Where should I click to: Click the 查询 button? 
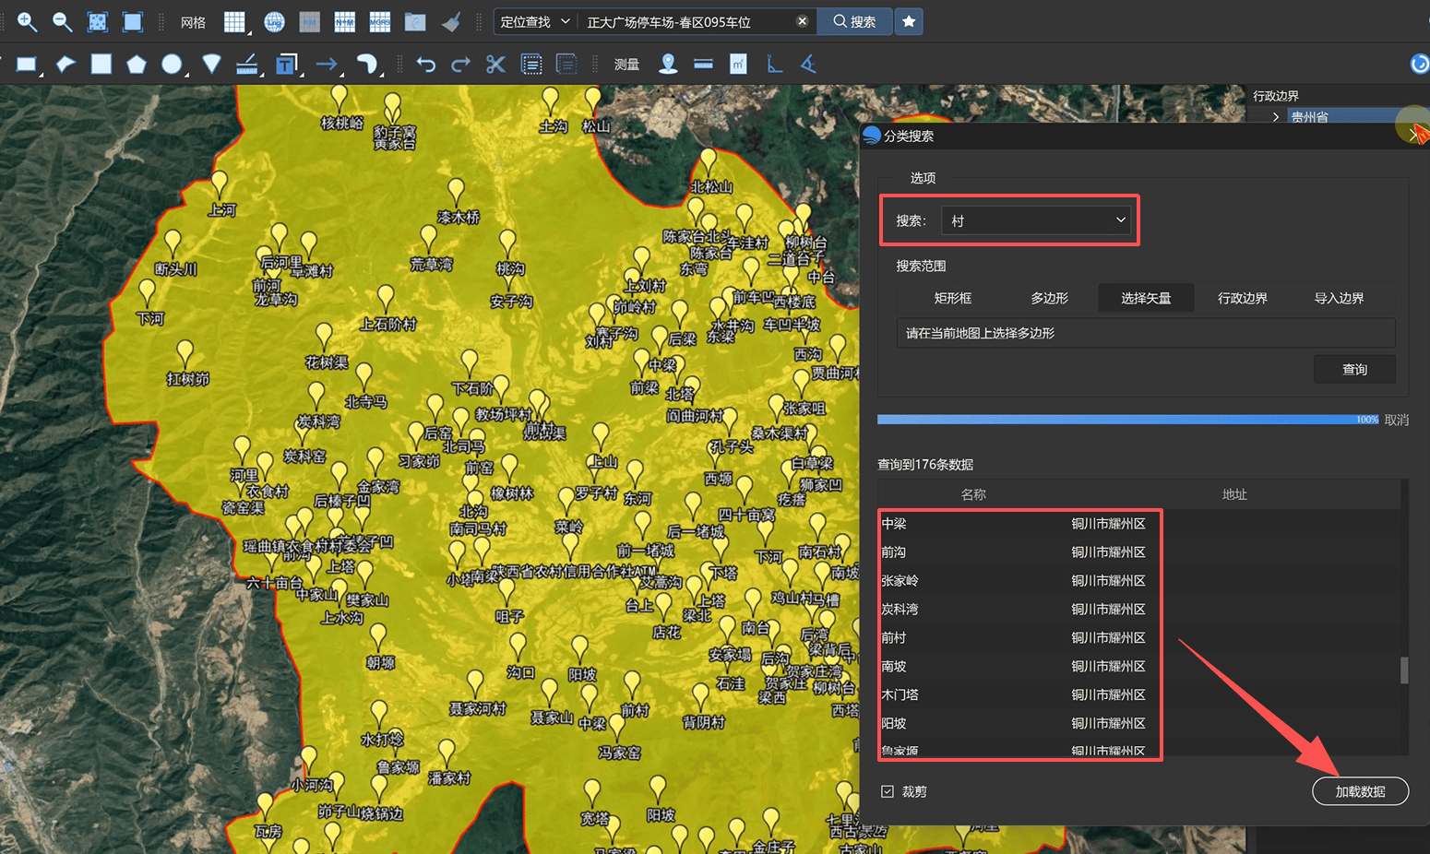[1354, 369]
